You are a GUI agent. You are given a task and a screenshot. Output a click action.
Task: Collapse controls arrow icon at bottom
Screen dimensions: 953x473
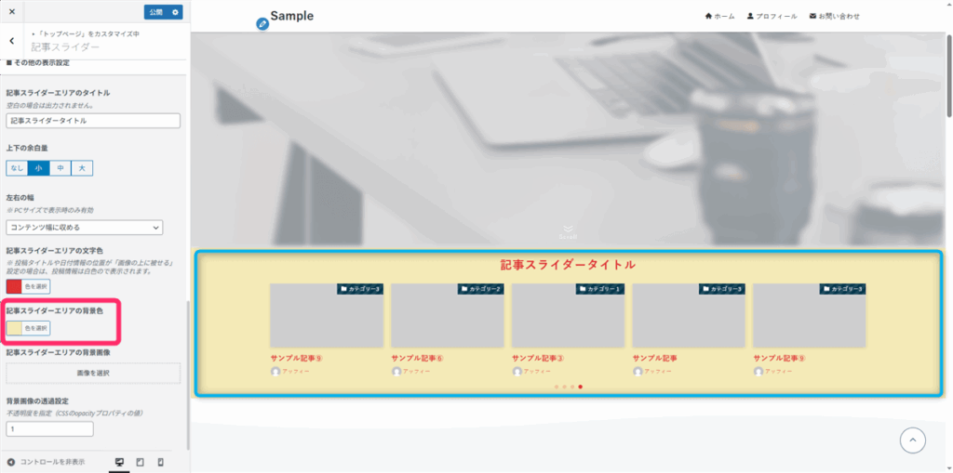11,462
